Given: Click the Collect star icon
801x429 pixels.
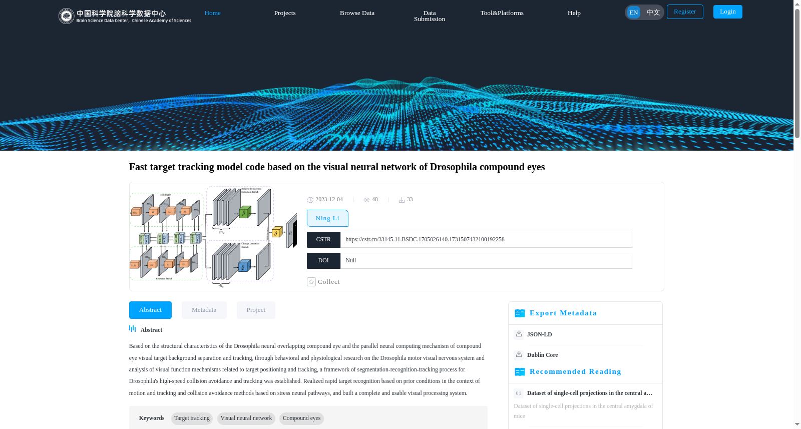Looking at the screenshot, I should (x=311, y=282).
